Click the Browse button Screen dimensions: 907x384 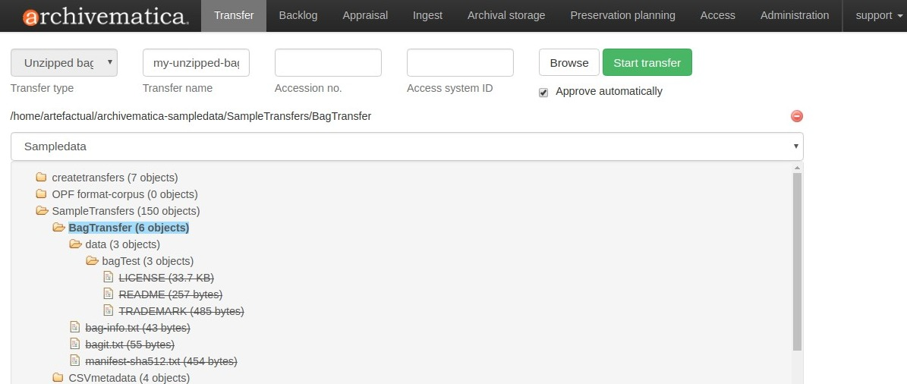(569, 63)
